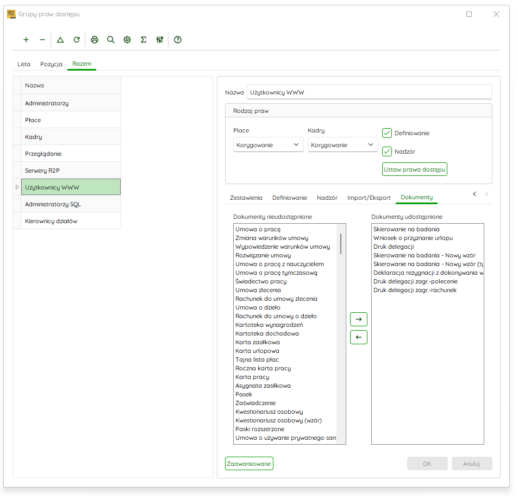
Task: Click the Nazwa column header
Action: pyautogui.click(x=71, y=85)
